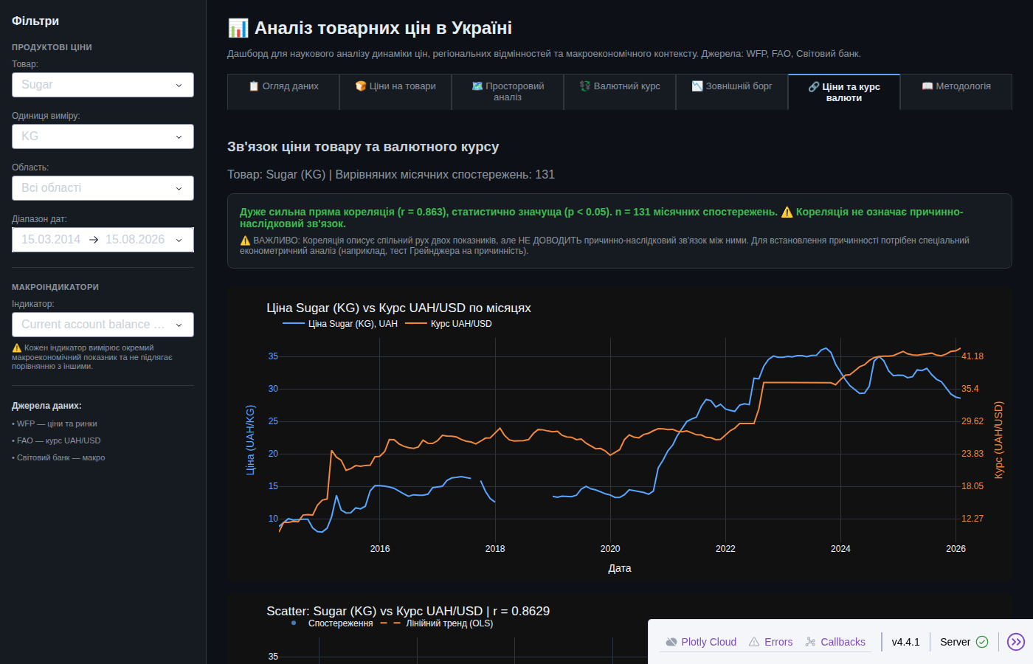Click the 2020 tick on the date axis

click(x=610, y=549)
